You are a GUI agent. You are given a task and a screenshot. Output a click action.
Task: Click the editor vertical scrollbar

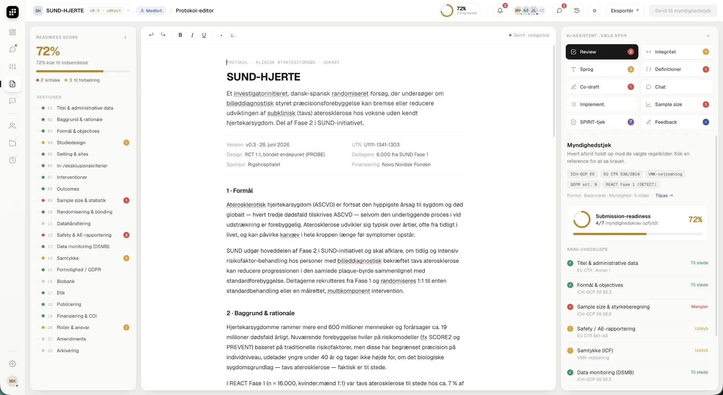point(554,91)
